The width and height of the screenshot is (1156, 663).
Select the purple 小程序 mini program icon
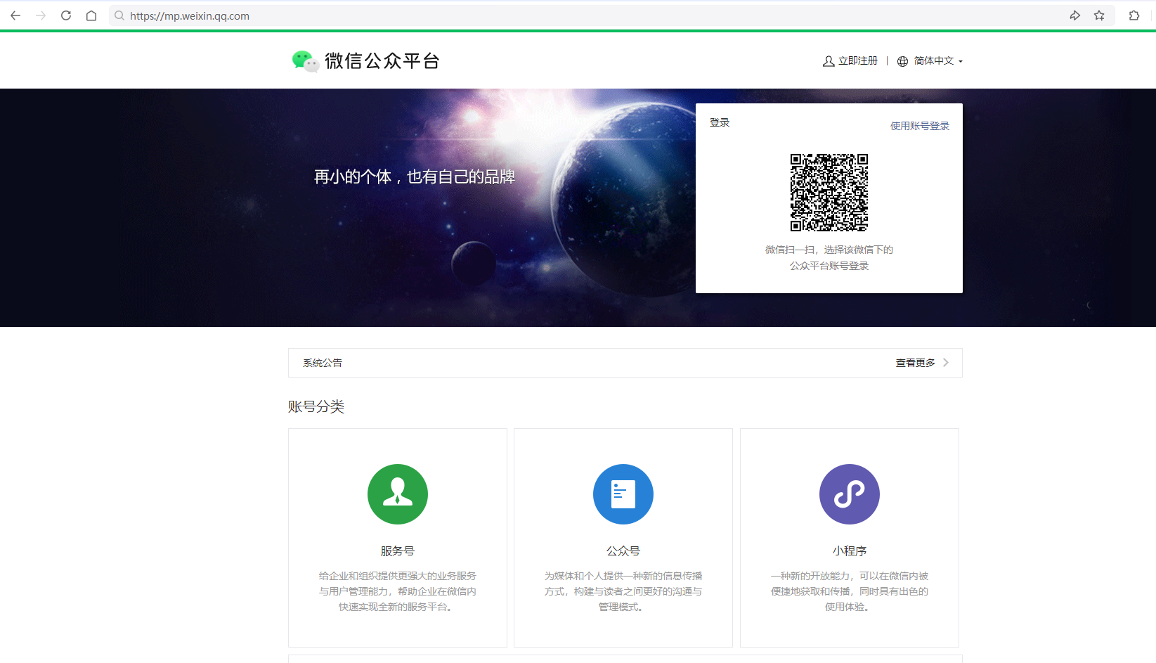(x=849, y=494)
